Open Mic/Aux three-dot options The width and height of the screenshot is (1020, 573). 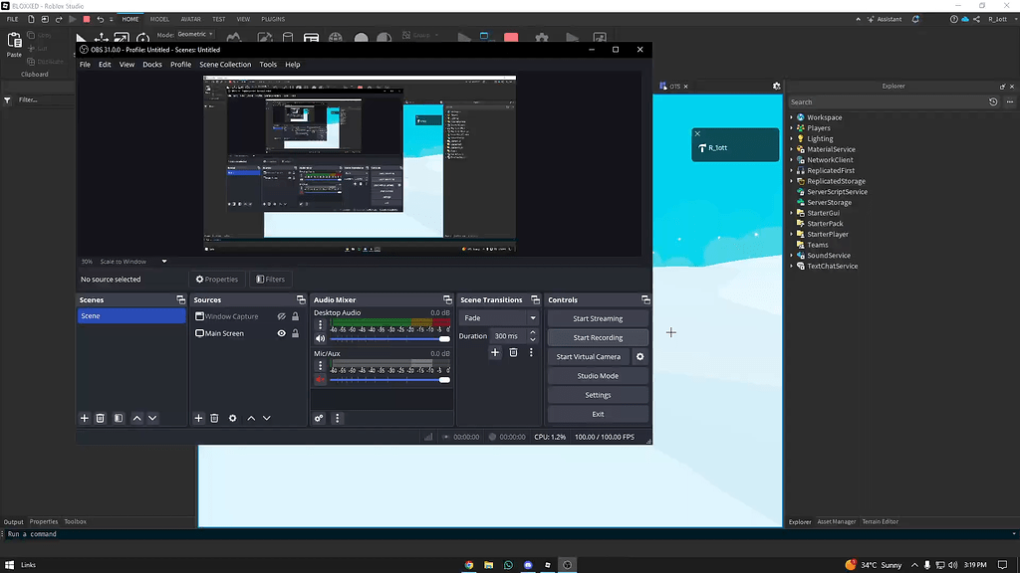pos(320,366)
